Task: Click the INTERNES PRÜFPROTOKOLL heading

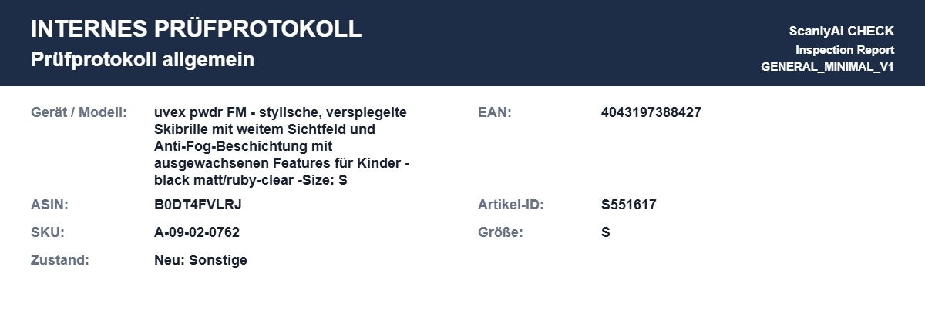Action: pos(196,29)
